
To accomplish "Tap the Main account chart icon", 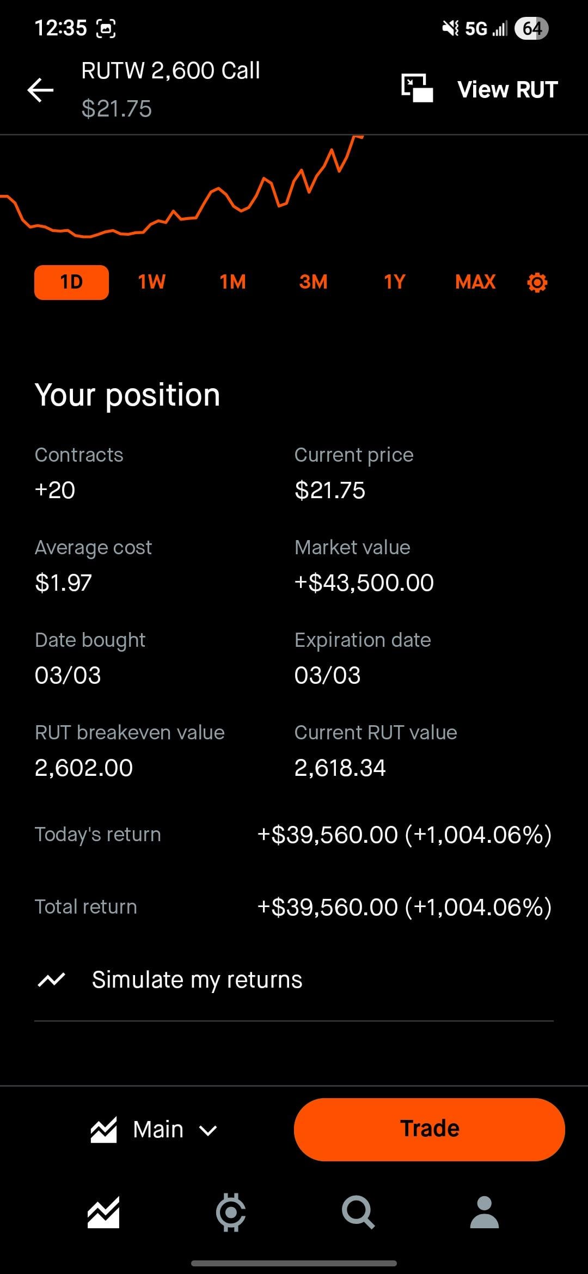I will coord(104,1130).
